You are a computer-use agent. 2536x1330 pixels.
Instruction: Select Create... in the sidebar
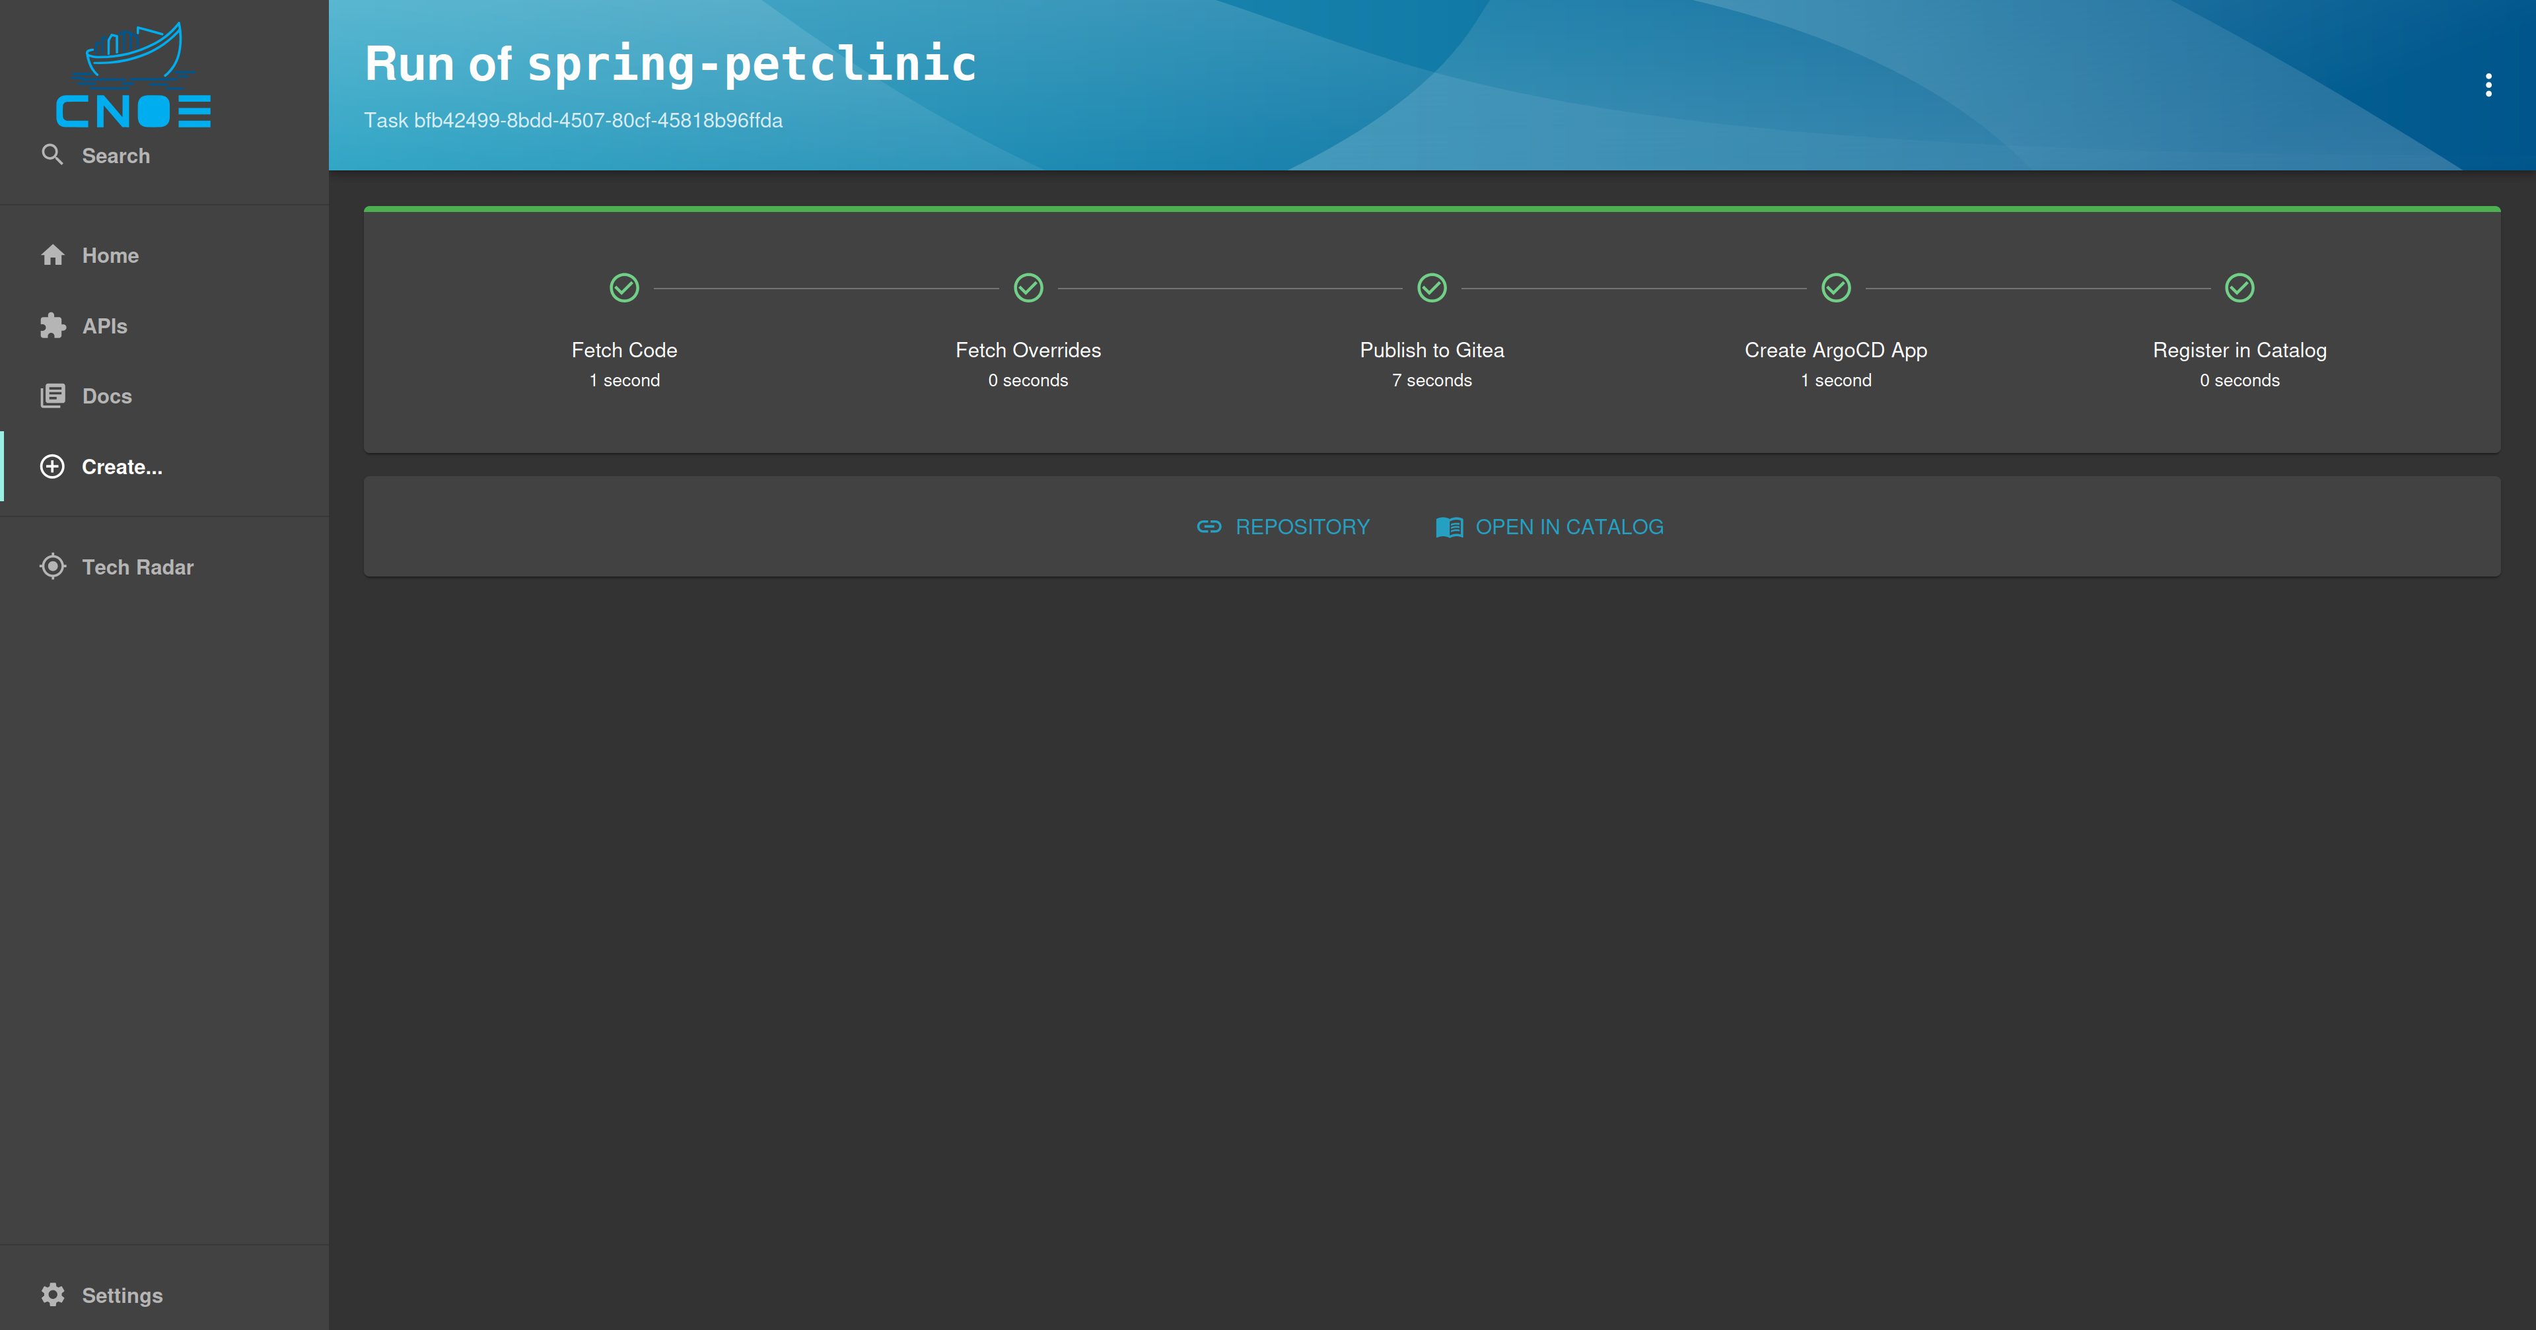[x=164, y=467]
